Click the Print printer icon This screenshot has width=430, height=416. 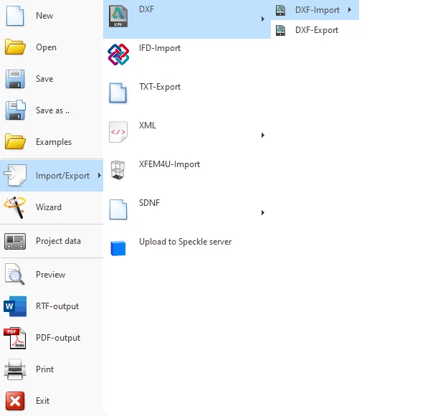[15, 369]
